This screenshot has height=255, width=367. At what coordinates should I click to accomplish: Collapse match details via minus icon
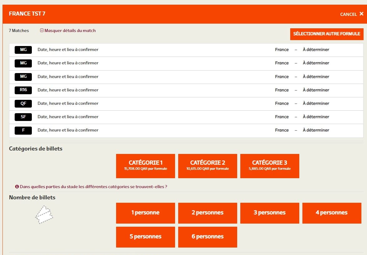pos(42,31)
